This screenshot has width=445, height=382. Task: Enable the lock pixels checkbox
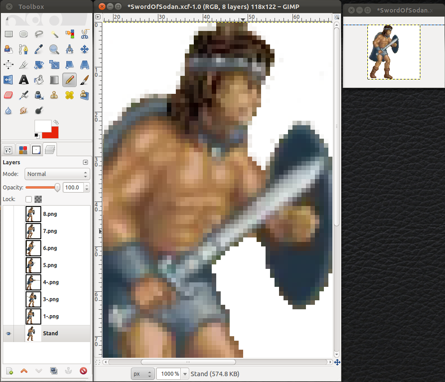[x=29, y=199]
